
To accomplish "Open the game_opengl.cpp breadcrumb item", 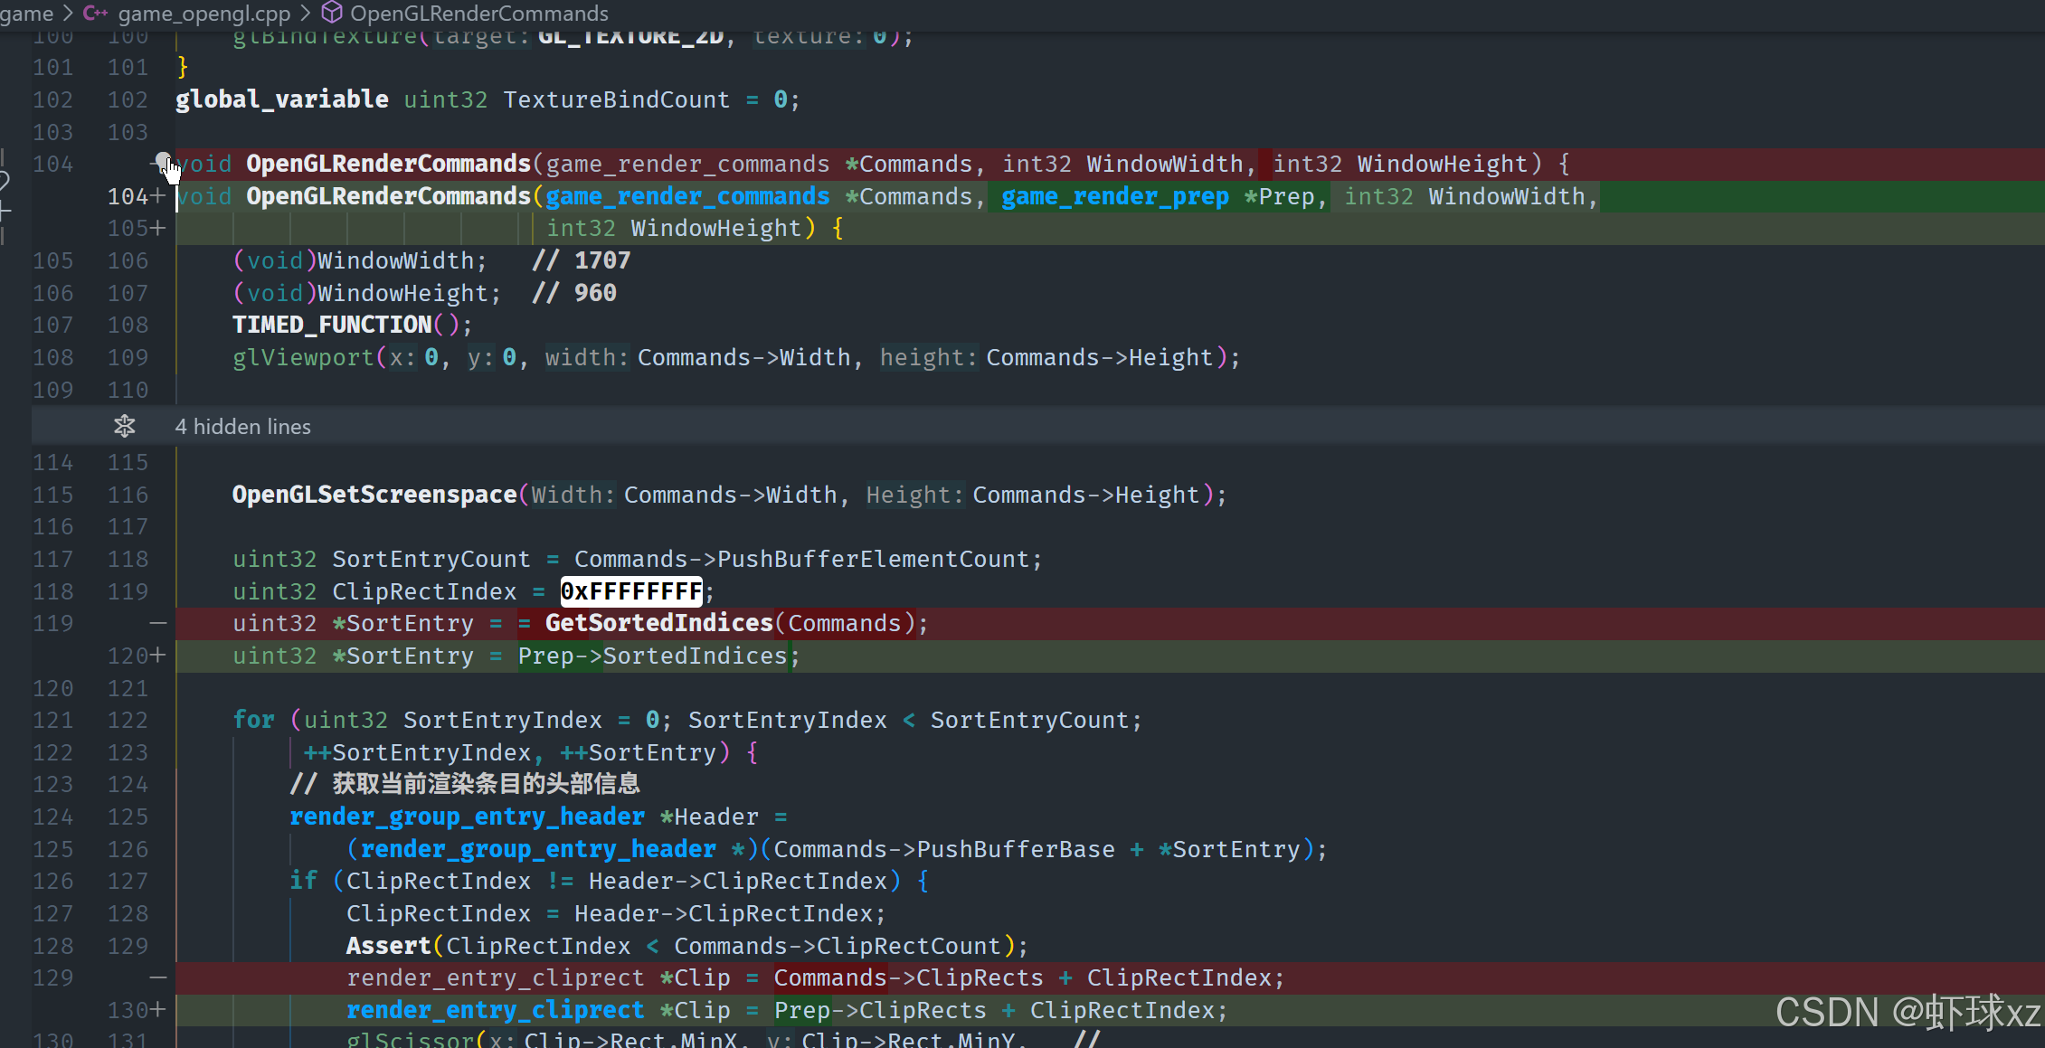I will (204, 13).
